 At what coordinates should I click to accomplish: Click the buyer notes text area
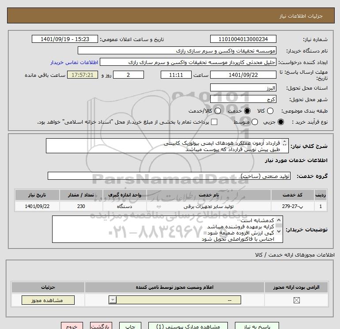[167, 229]
